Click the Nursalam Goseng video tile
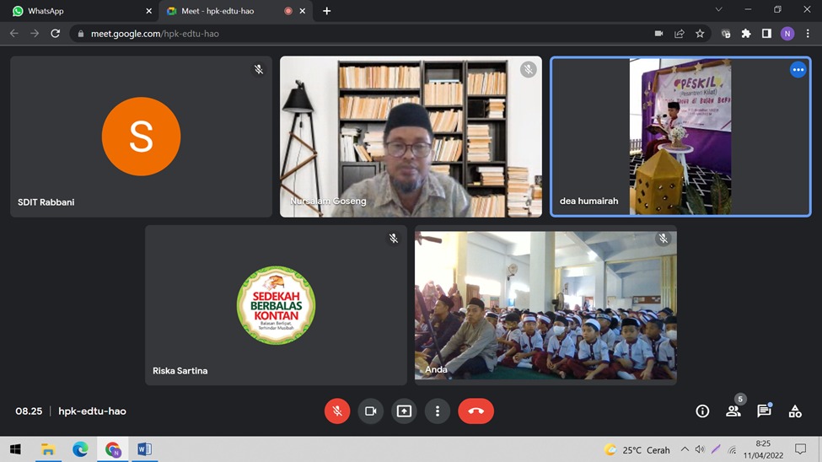The image size is (822, 462). pos(411,137)
